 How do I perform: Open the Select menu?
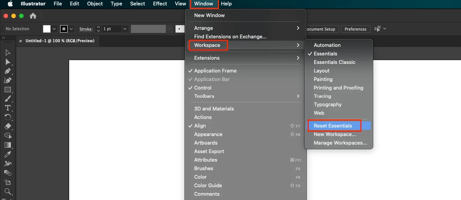click(x=137, y=3)
